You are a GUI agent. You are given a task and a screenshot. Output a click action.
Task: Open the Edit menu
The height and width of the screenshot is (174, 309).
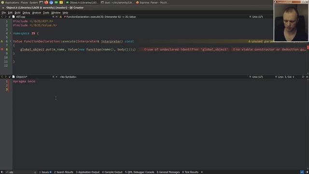10,13
